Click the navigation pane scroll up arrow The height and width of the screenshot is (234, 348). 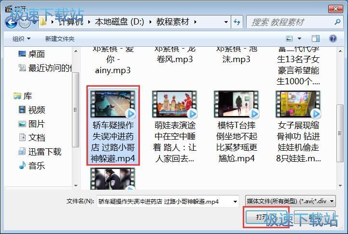76,52
